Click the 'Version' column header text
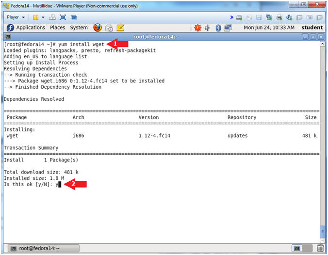Viewport: 328px width, 255px height. (149, 117)
